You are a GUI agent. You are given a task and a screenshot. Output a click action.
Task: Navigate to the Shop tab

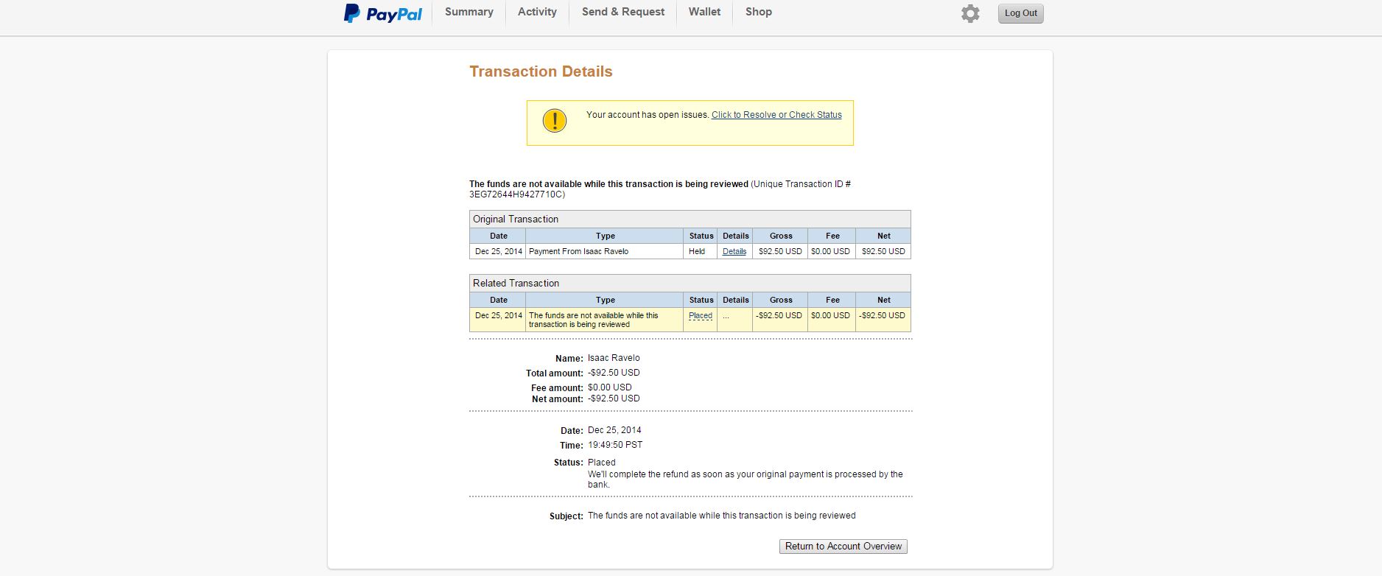point(758,13)
